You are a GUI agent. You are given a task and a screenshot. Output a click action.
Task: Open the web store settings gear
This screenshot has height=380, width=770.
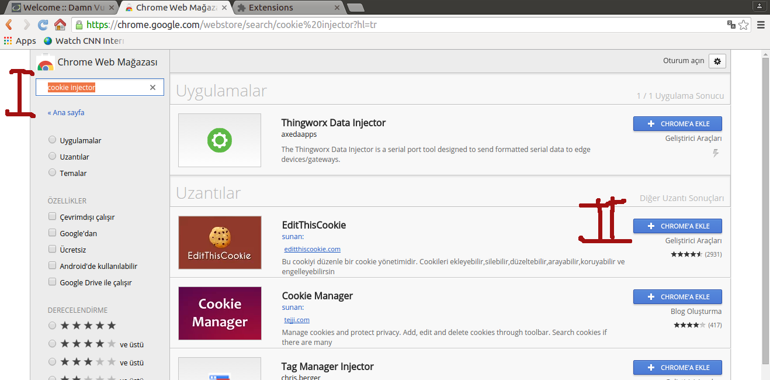717,61
